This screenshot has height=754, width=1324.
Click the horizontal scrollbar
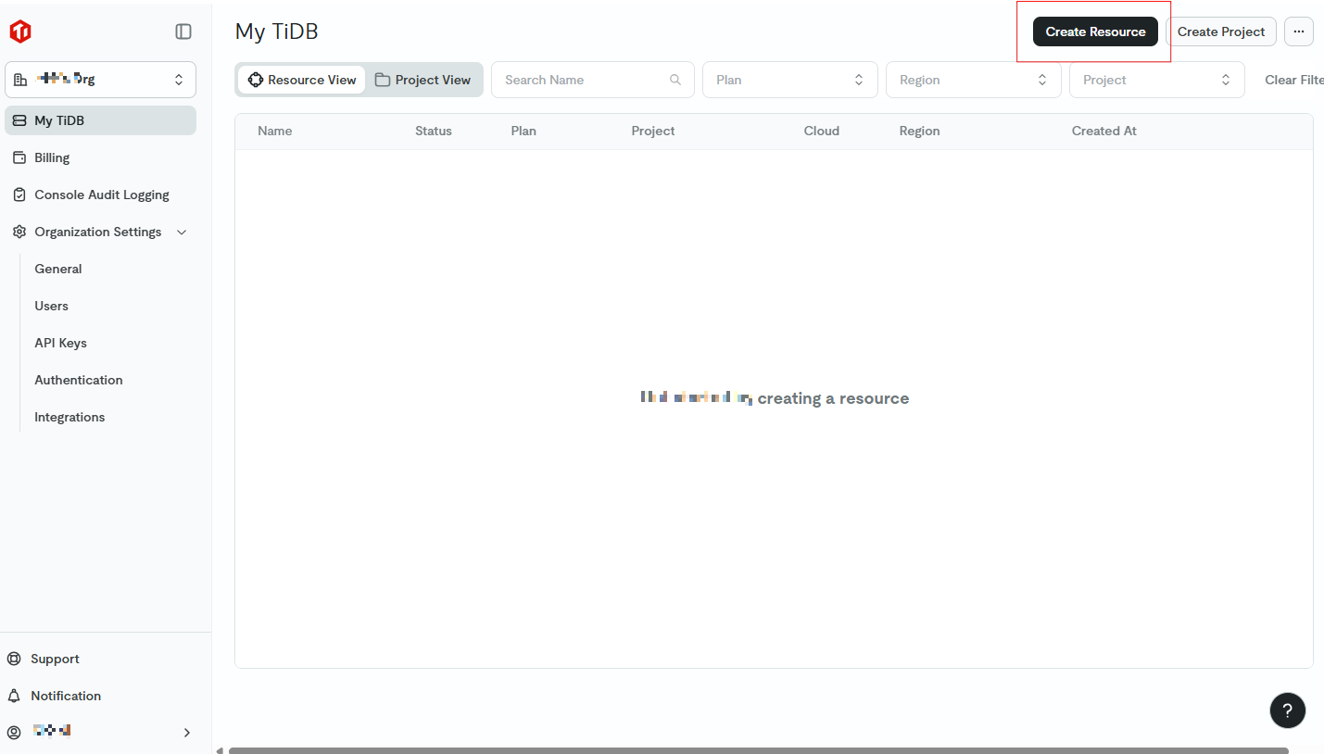759,750
